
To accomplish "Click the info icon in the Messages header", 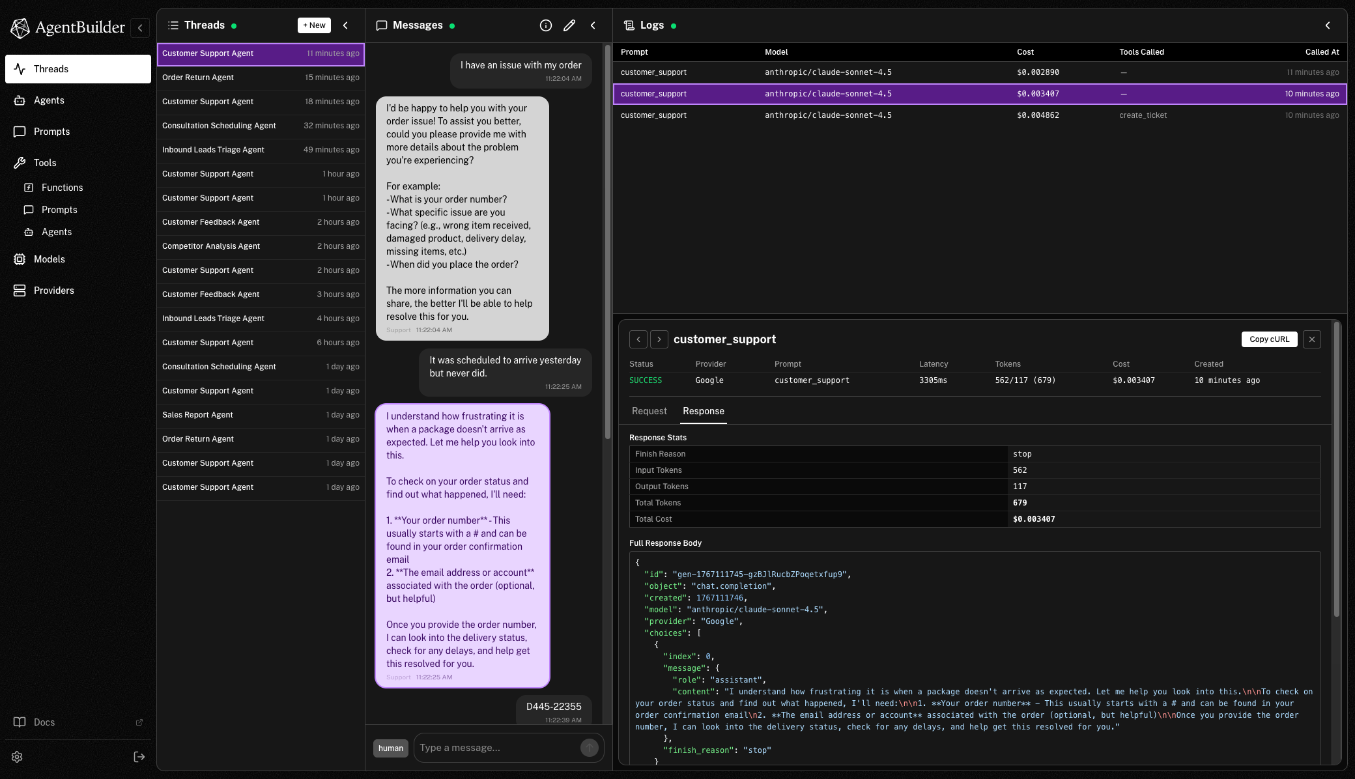I will (x=545, y=25).
